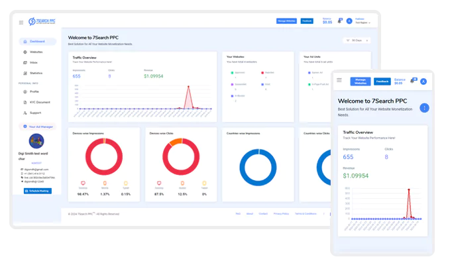Click Tablet icon under Devices-wise Impressions

pyautogui.click(x=126, y=184)
